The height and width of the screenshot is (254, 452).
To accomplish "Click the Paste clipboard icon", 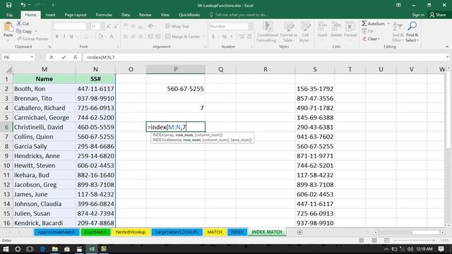I will [8, 27].
